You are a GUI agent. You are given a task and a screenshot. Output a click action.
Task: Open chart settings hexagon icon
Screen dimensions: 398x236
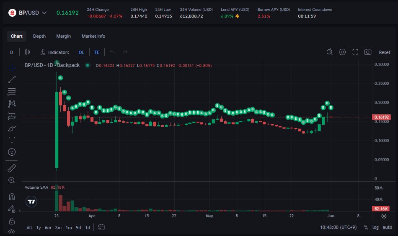point(342,52)
